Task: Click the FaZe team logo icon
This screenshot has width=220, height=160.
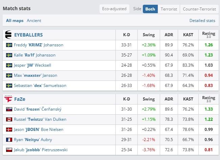Action: 8,99
